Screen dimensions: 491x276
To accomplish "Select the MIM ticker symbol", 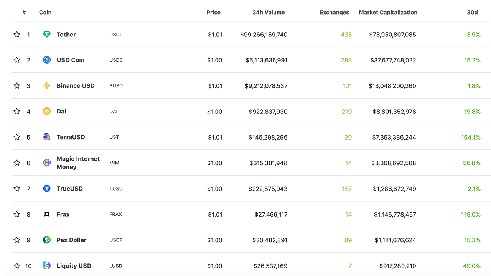I will tap(114, 163).
